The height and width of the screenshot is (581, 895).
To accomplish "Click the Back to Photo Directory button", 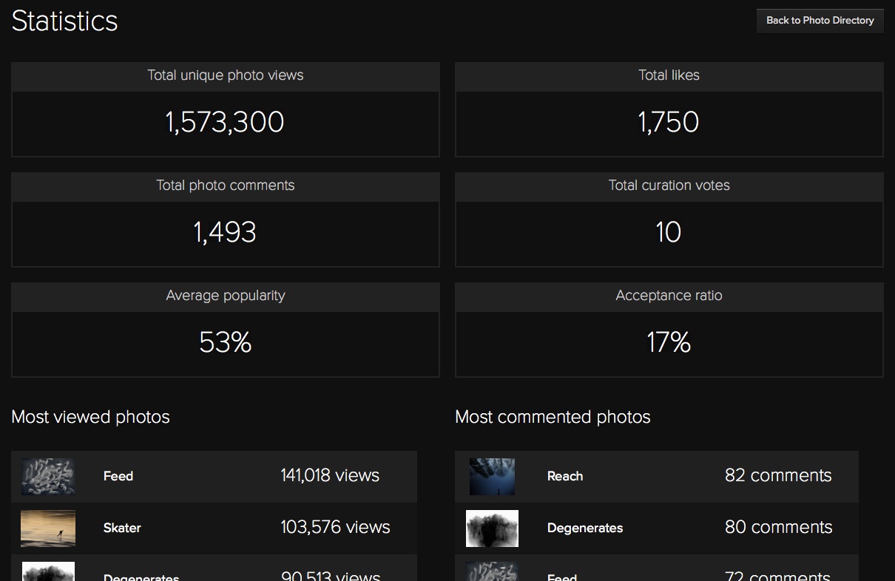I will (x=820, y=21).
